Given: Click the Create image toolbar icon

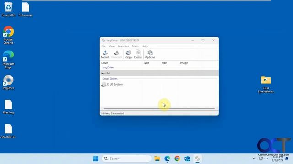Looking at the screenshot, I should coord(138,54).
